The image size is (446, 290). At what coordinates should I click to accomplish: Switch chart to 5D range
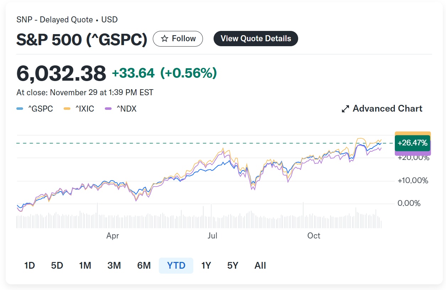point(57,265)
